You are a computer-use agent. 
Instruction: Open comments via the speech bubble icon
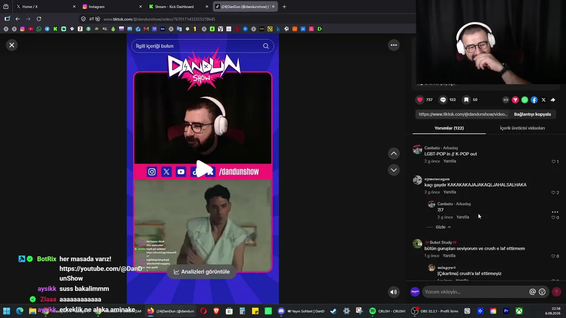tap(443, 100)
